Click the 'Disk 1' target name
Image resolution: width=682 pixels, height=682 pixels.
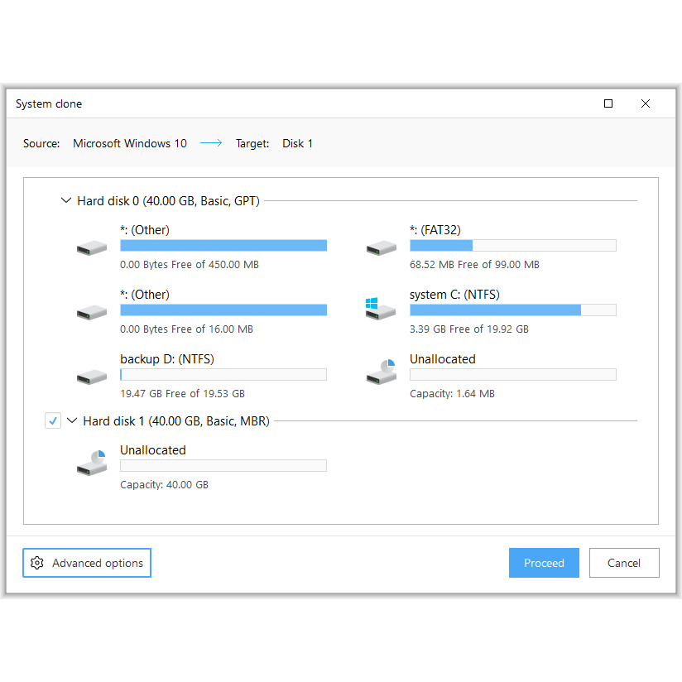297,143
